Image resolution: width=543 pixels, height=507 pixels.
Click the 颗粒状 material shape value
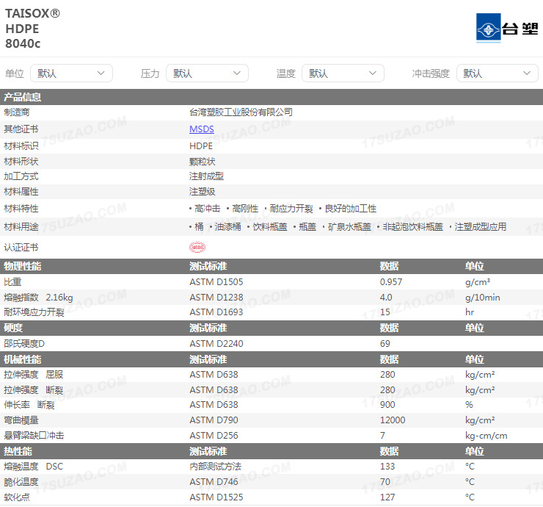pyautogui.click(x=203, y=161)
